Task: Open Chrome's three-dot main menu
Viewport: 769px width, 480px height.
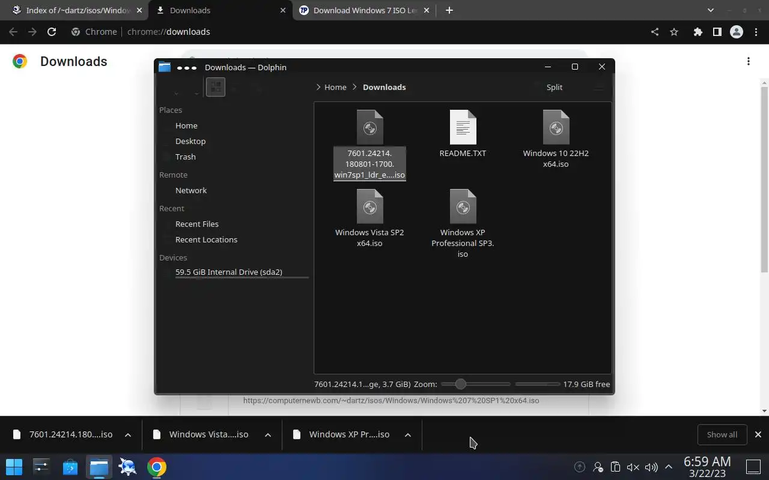Action: (756, 32)
